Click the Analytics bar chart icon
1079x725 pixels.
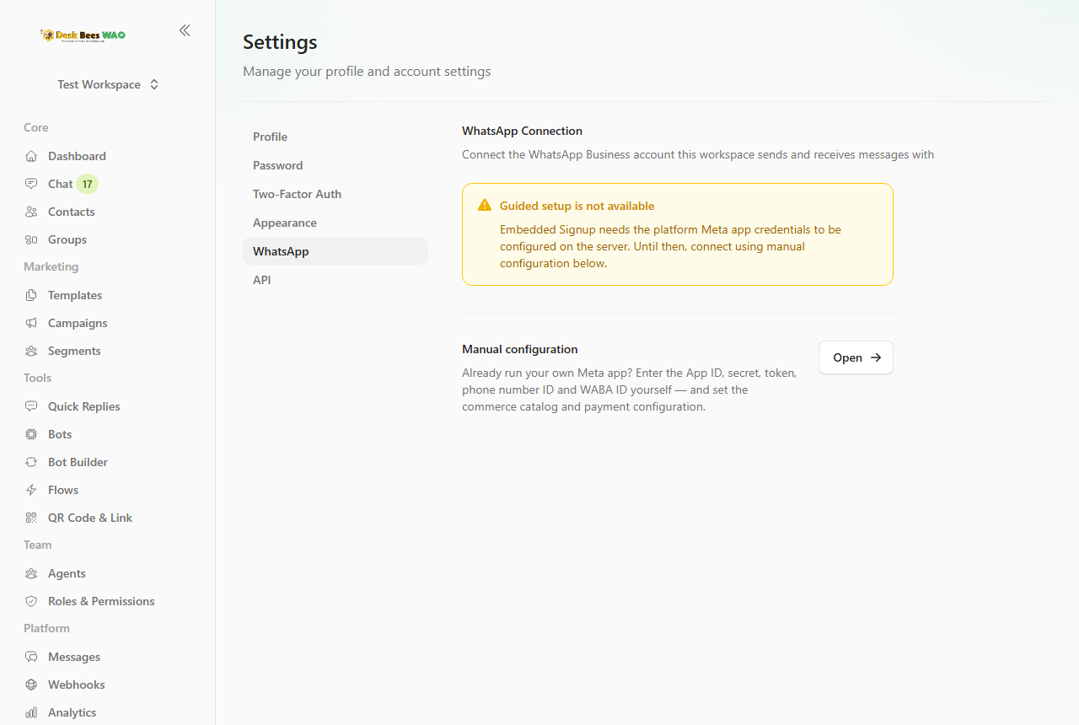tap(31, 712)
